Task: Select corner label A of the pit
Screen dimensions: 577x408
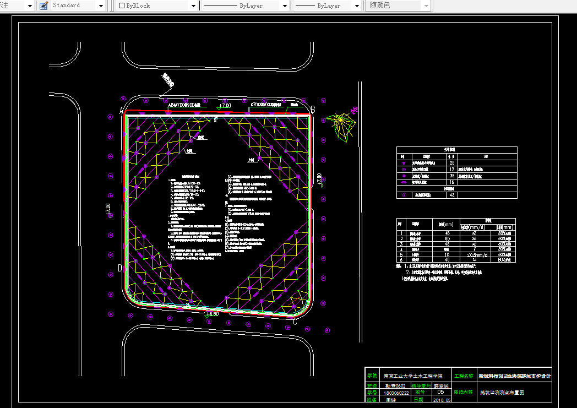Action: tap(122, 111)
